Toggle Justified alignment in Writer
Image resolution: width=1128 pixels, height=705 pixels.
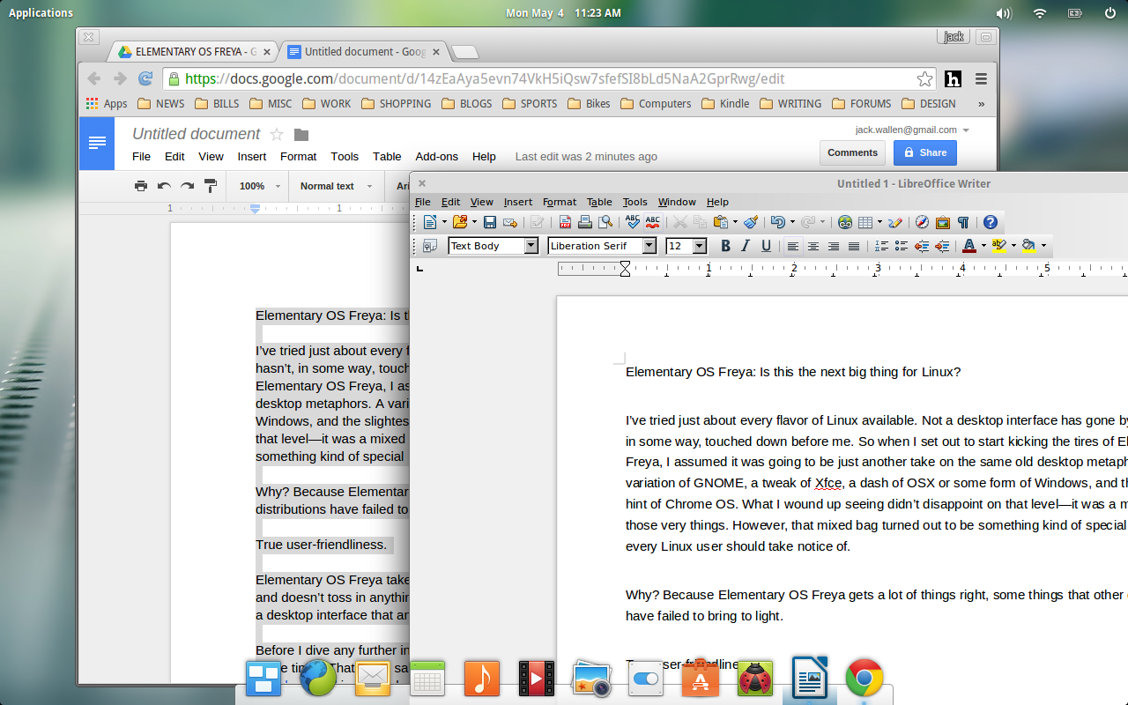854,246
